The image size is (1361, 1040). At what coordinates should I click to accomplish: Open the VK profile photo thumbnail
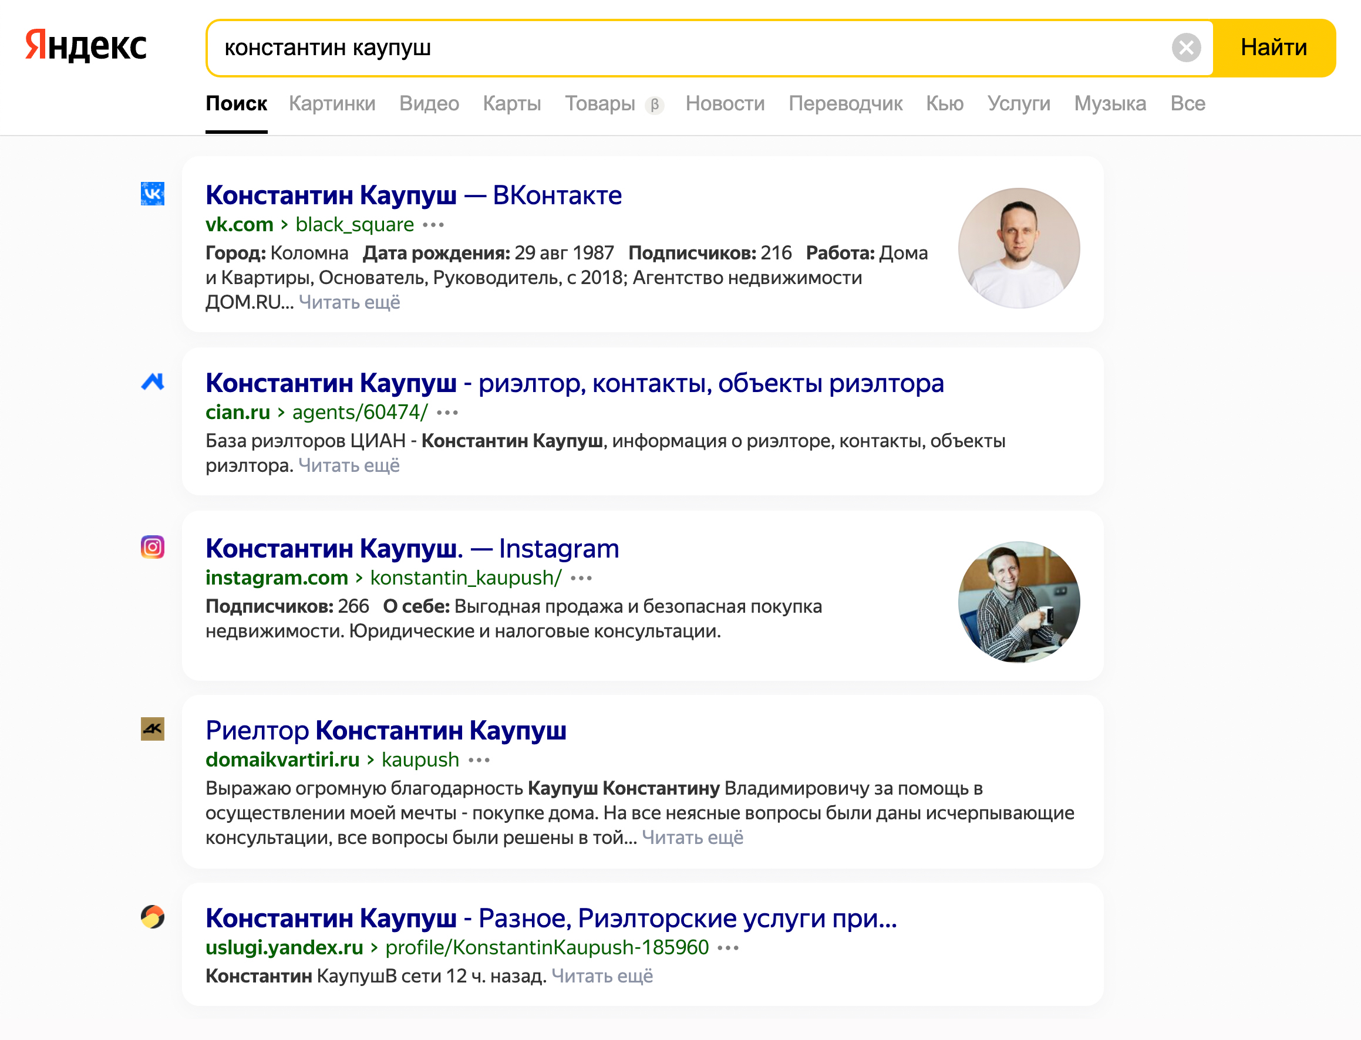point(1019,248)
